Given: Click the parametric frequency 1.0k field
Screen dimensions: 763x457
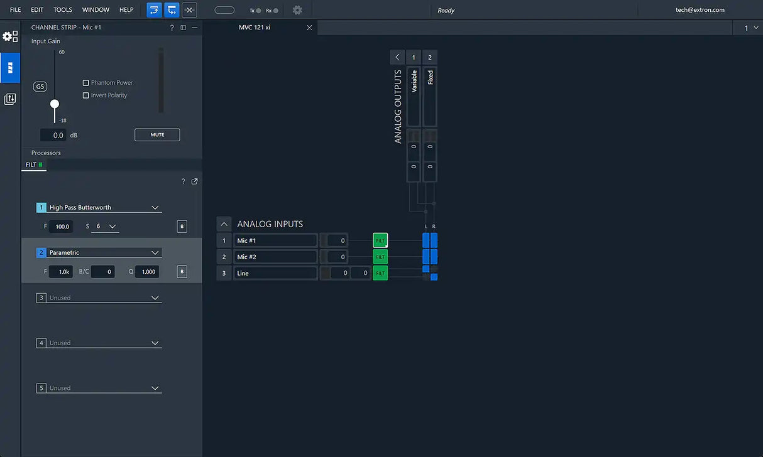Looking at the screenshot, I should 62,272.
